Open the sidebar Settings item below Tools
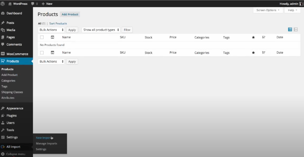Viewport: 304px width, 157px height. 12,137
